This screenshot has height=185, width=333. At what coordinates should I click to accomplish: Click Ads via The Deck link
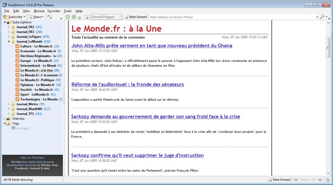pos(33,157)
